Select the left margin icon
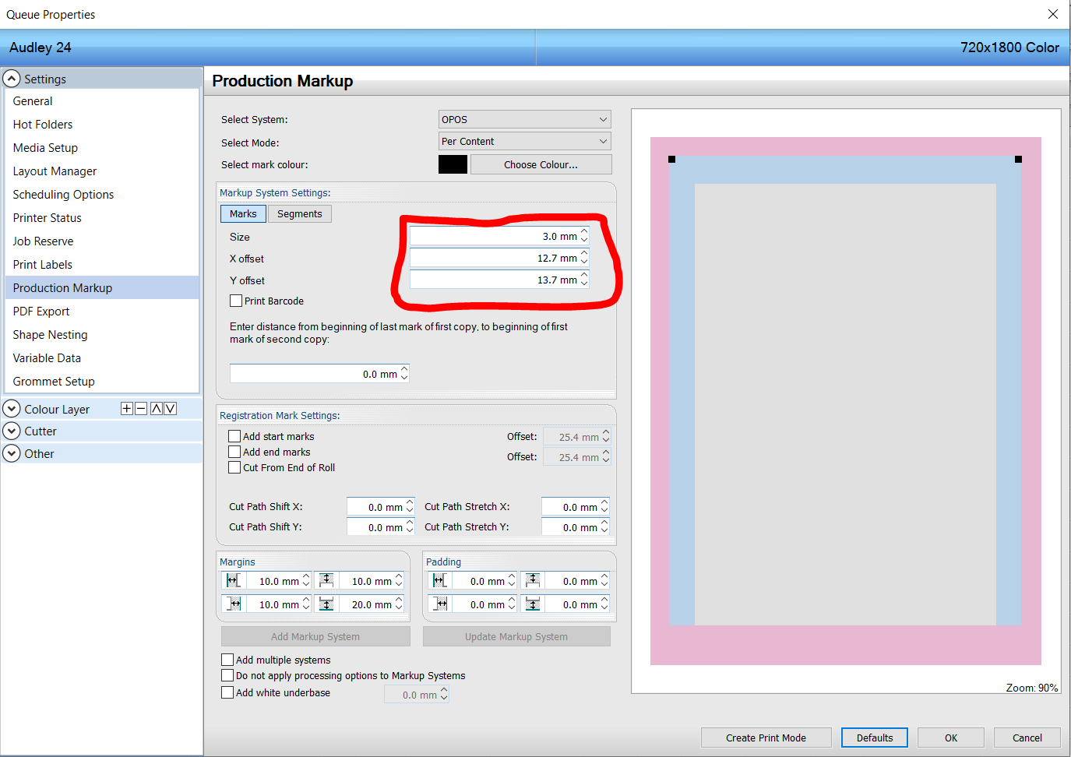1071x757 pixels. pyautogui.click(x=232, y=580)
